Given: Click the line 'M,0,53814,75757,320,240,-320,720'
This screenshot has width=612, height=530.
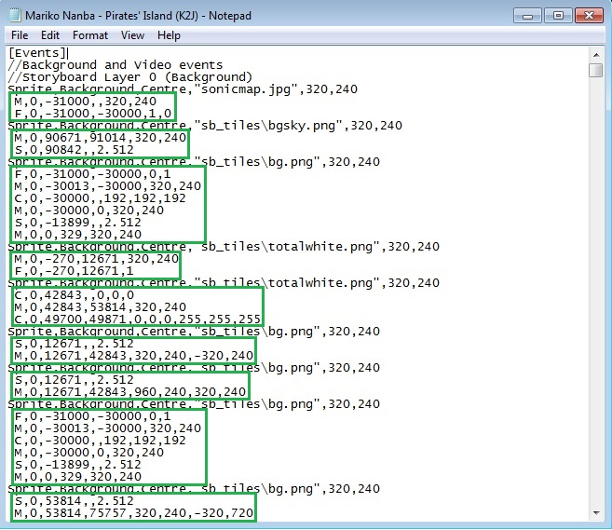Looking at the screenshot, I should (134, 513).
